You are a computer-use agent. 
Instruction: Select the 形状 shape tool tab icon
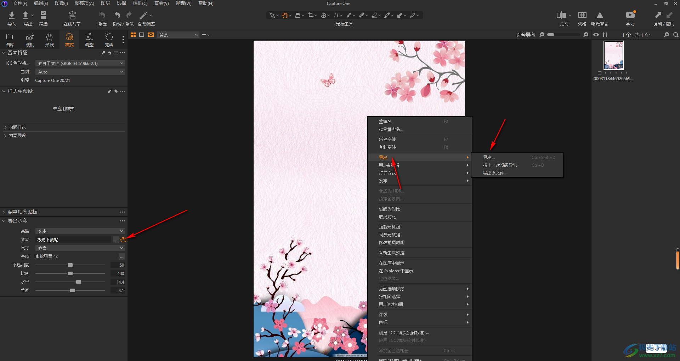50,37
